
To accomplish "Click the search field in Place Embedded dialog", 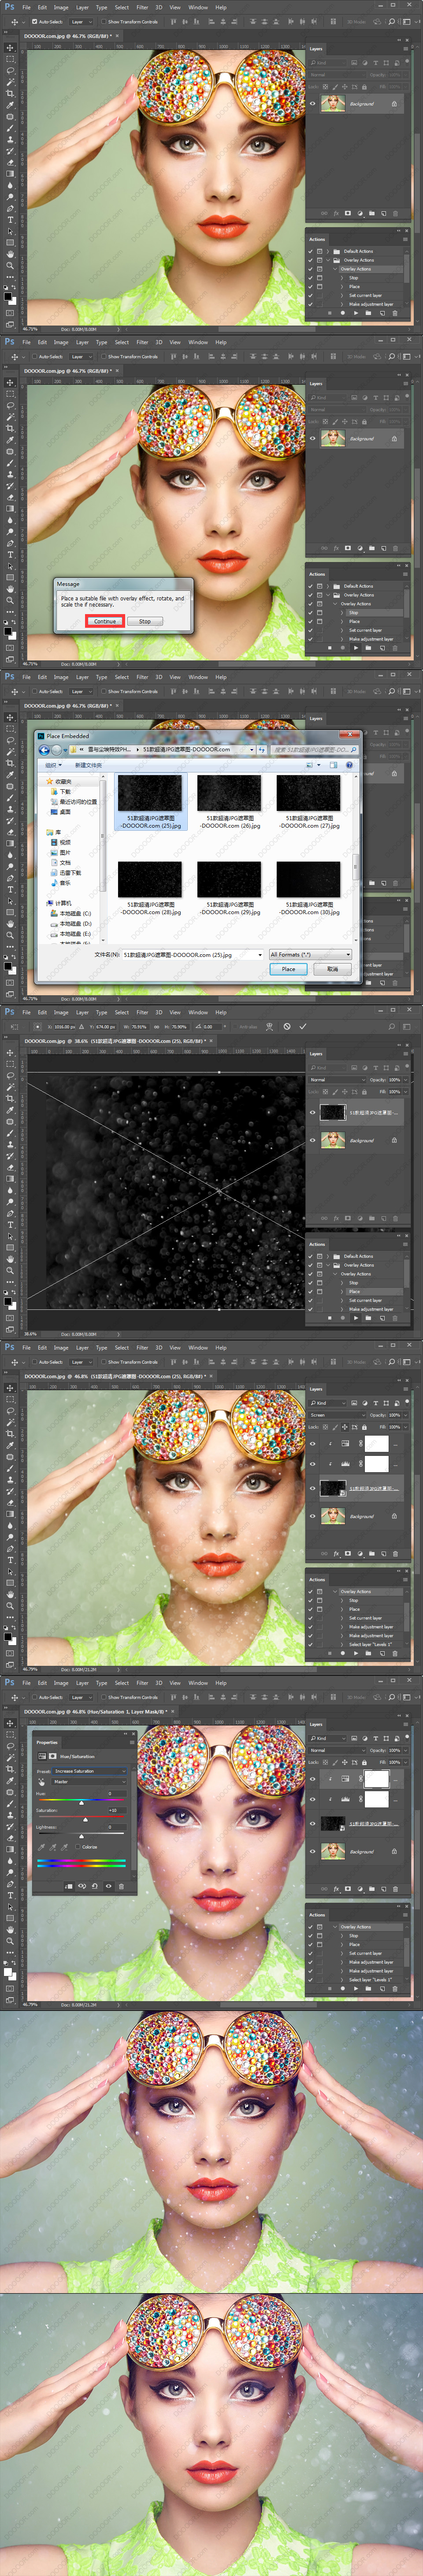I will (313, 749).
